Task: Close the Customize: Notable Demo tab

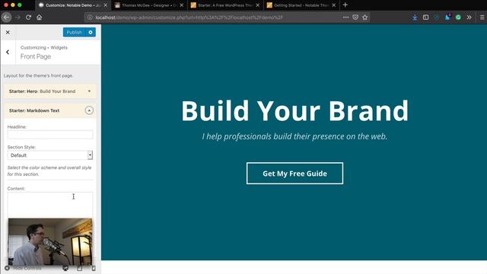Action: coord(106,5)
